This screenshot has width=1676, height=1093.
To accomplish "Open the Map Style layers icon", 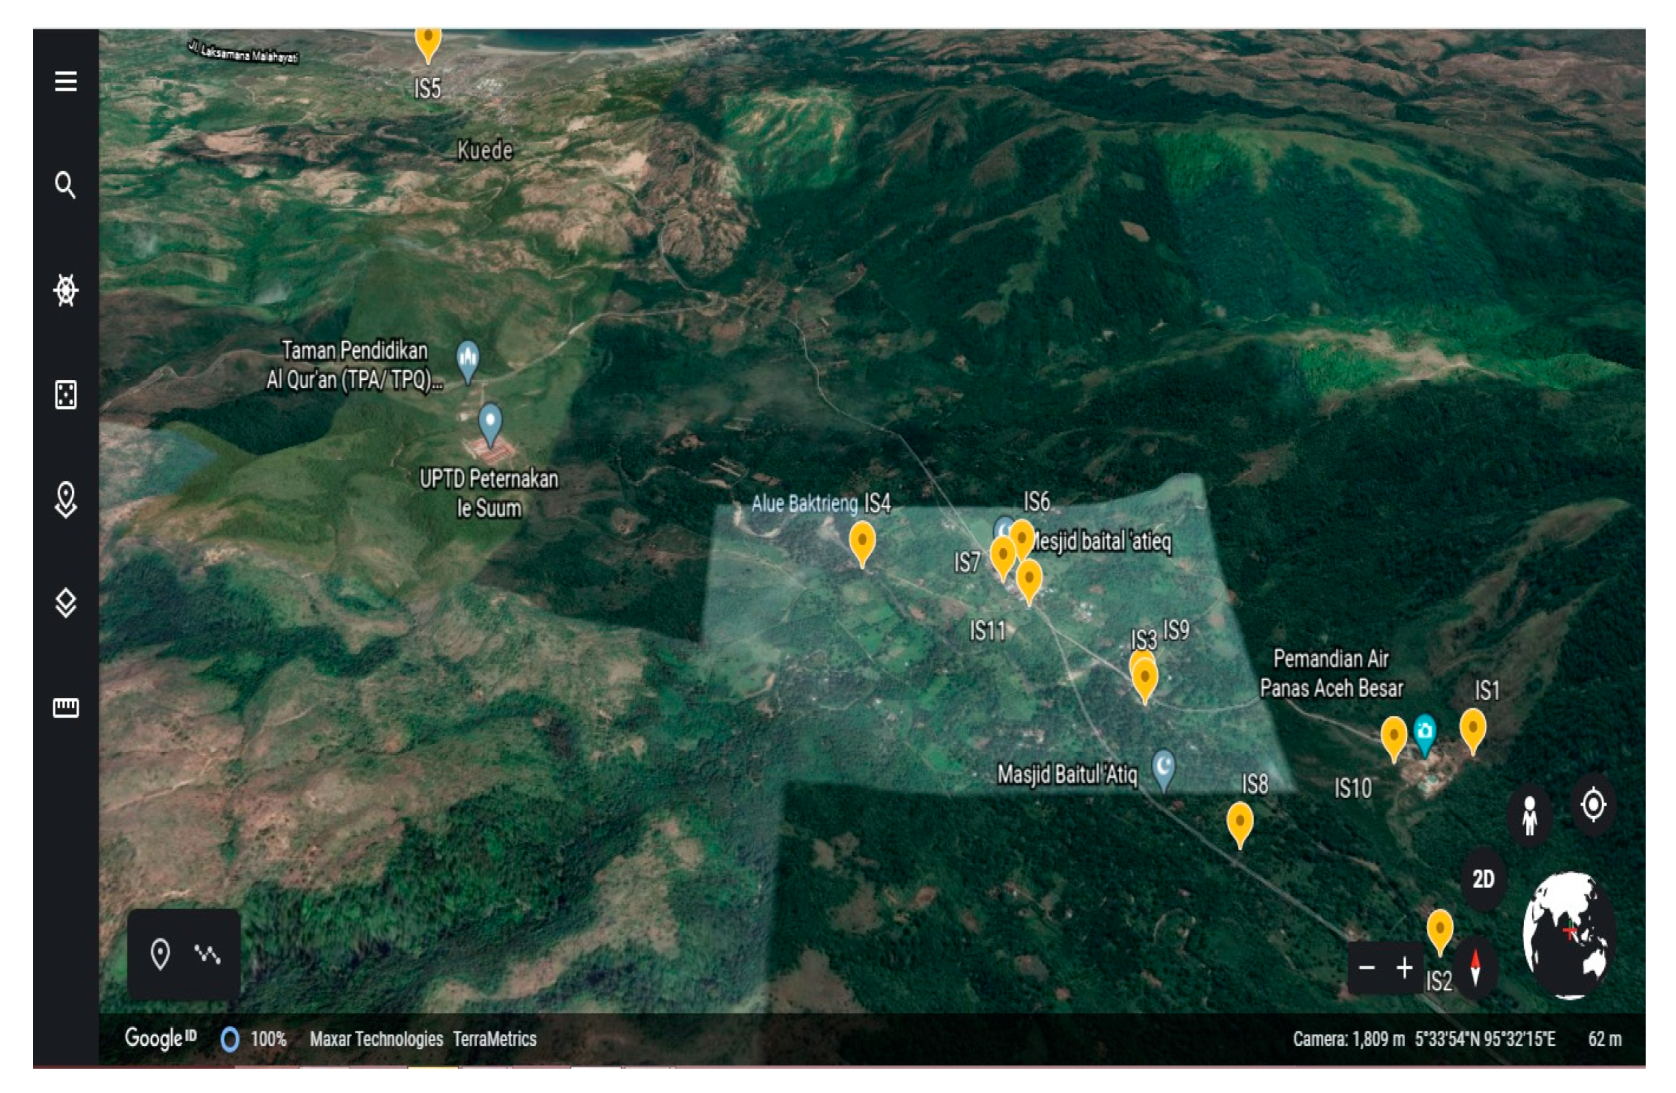I will click(x=66, y=603).
